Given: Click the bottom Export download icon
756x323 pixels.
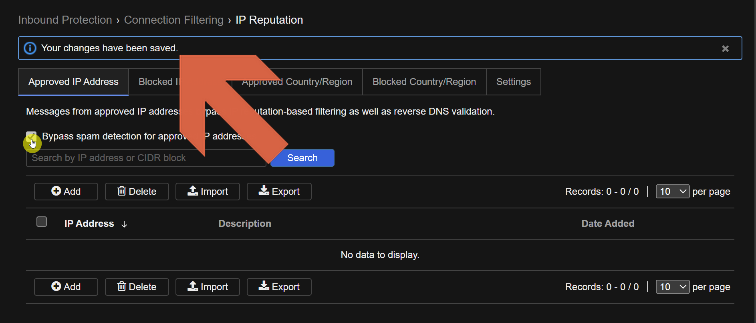Looking at the screenshot, I should coord(264,287).
